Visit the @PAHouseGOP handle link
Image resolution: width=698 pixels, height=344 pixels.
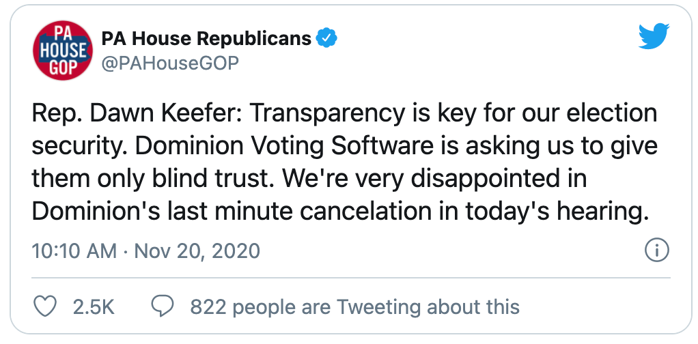171,63
